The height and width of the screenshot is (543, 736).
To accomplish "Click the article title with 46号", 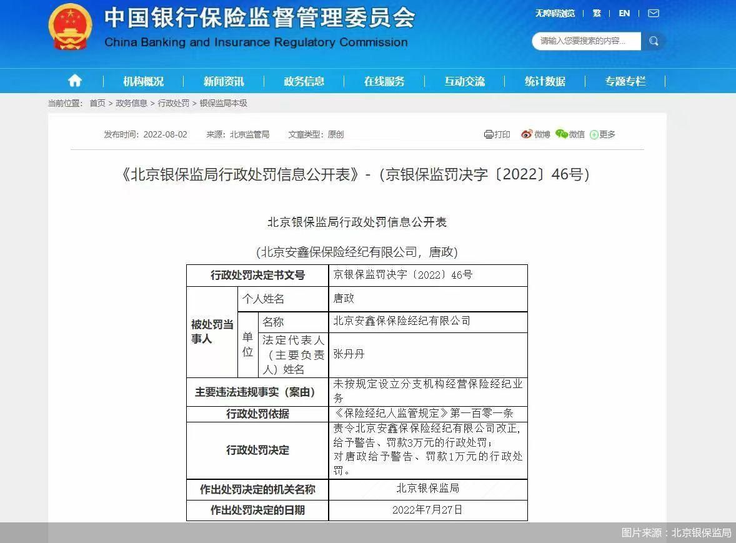I will pyautogui.click(x=356, y=174).
